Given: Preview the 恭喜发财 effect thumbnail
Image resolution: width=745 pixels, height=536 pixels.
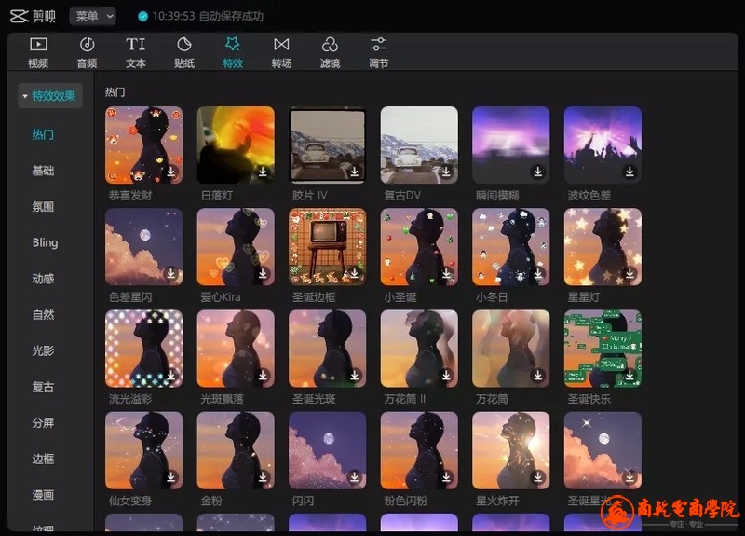Looking at the screenshot, I should [x=144, y=145].
